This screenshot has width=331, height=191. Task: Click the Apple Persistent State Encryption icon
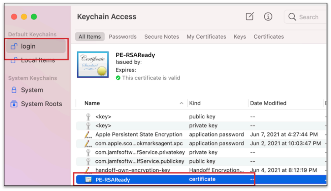coord(88,135)
